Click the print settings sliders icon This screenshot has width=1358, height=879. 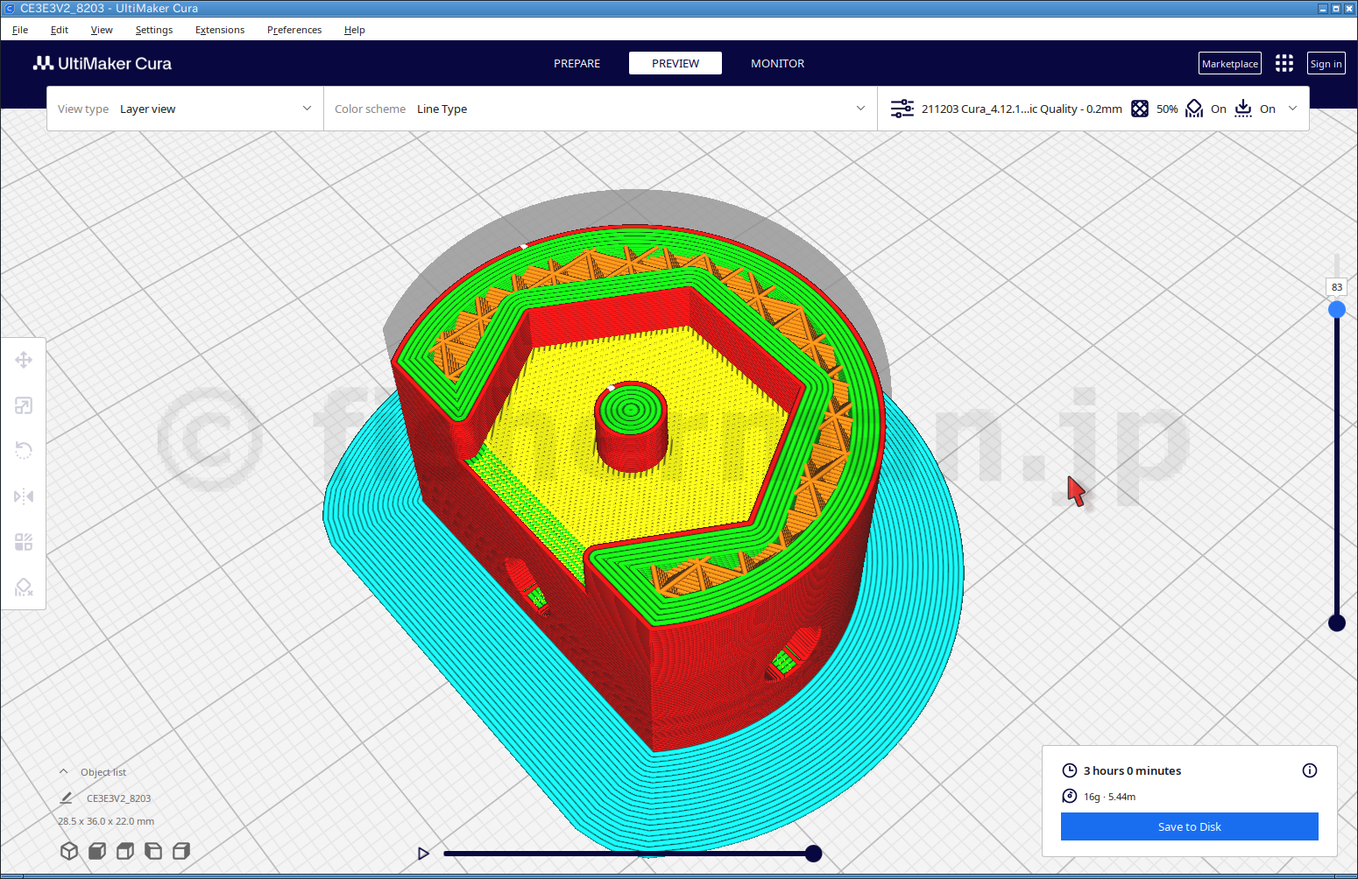point(902,109)
